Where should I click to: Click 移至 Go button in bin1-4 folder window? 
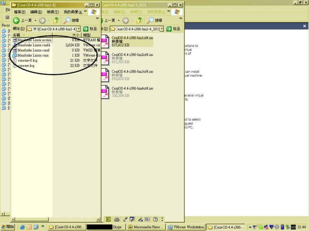pos(90,29)
